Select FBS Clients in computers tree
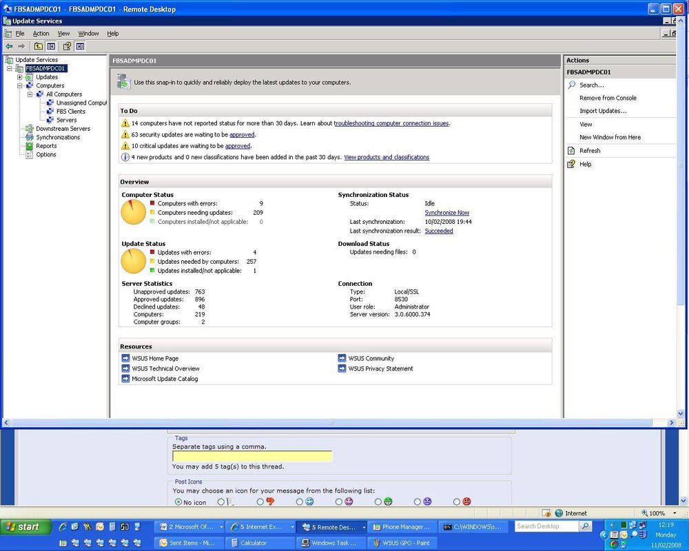This screenshot has height=551, width=689. 71,112
